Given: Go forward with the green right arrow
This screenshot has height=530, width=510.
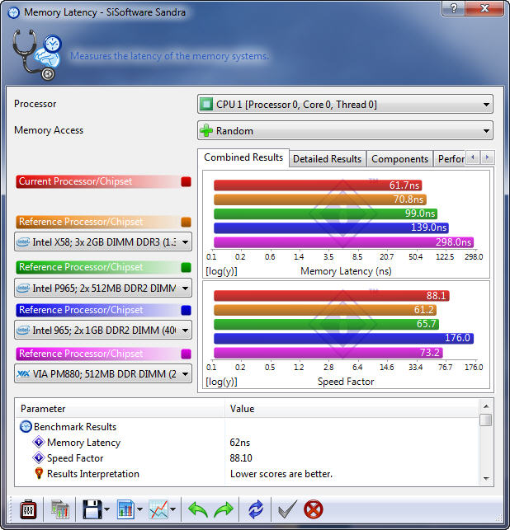Looking at the screenshot, I should (224, 509).
